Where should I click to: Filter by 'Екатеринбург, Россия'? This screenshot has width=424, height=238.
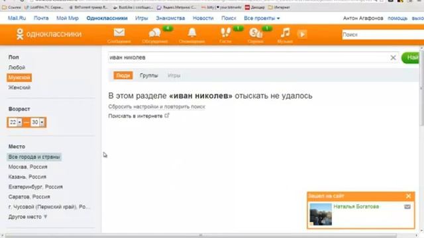pyautogui.click(x=35, y=186)
